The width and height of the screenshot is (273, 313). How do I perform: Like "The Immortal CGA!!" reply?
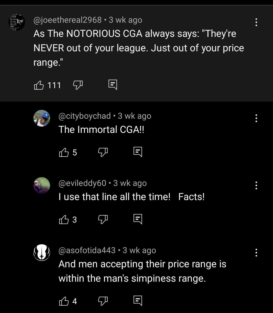pyautogui.click(x=64, y=152)
